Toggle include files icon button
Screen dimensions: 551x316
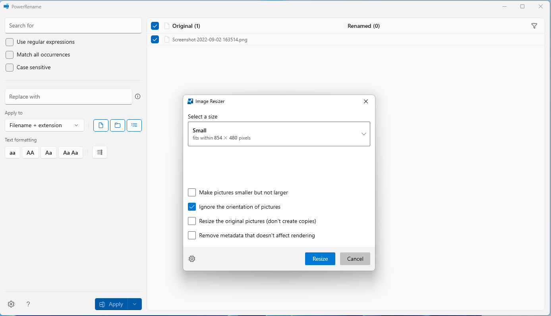click(101, 125)
